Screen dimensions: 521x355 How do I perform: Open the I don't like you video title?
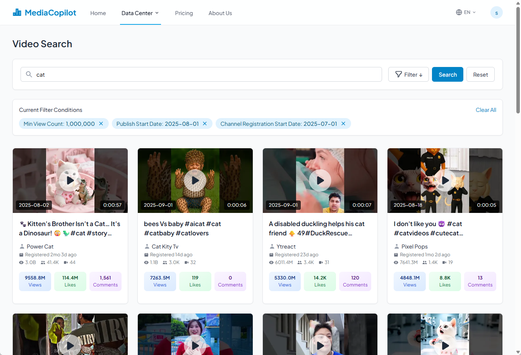(428, 228)
